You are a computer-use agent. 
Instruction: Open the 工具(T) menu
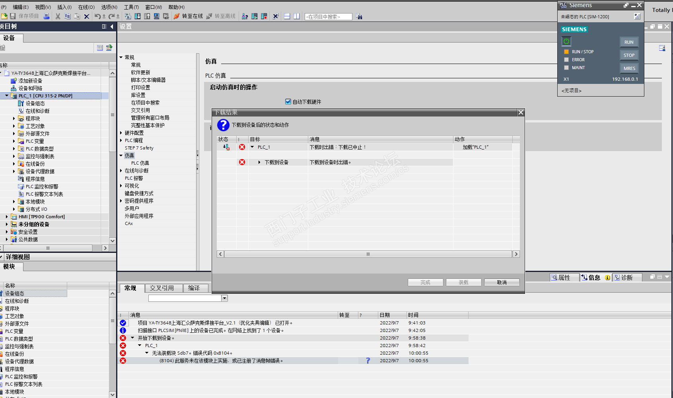point(131,7)
